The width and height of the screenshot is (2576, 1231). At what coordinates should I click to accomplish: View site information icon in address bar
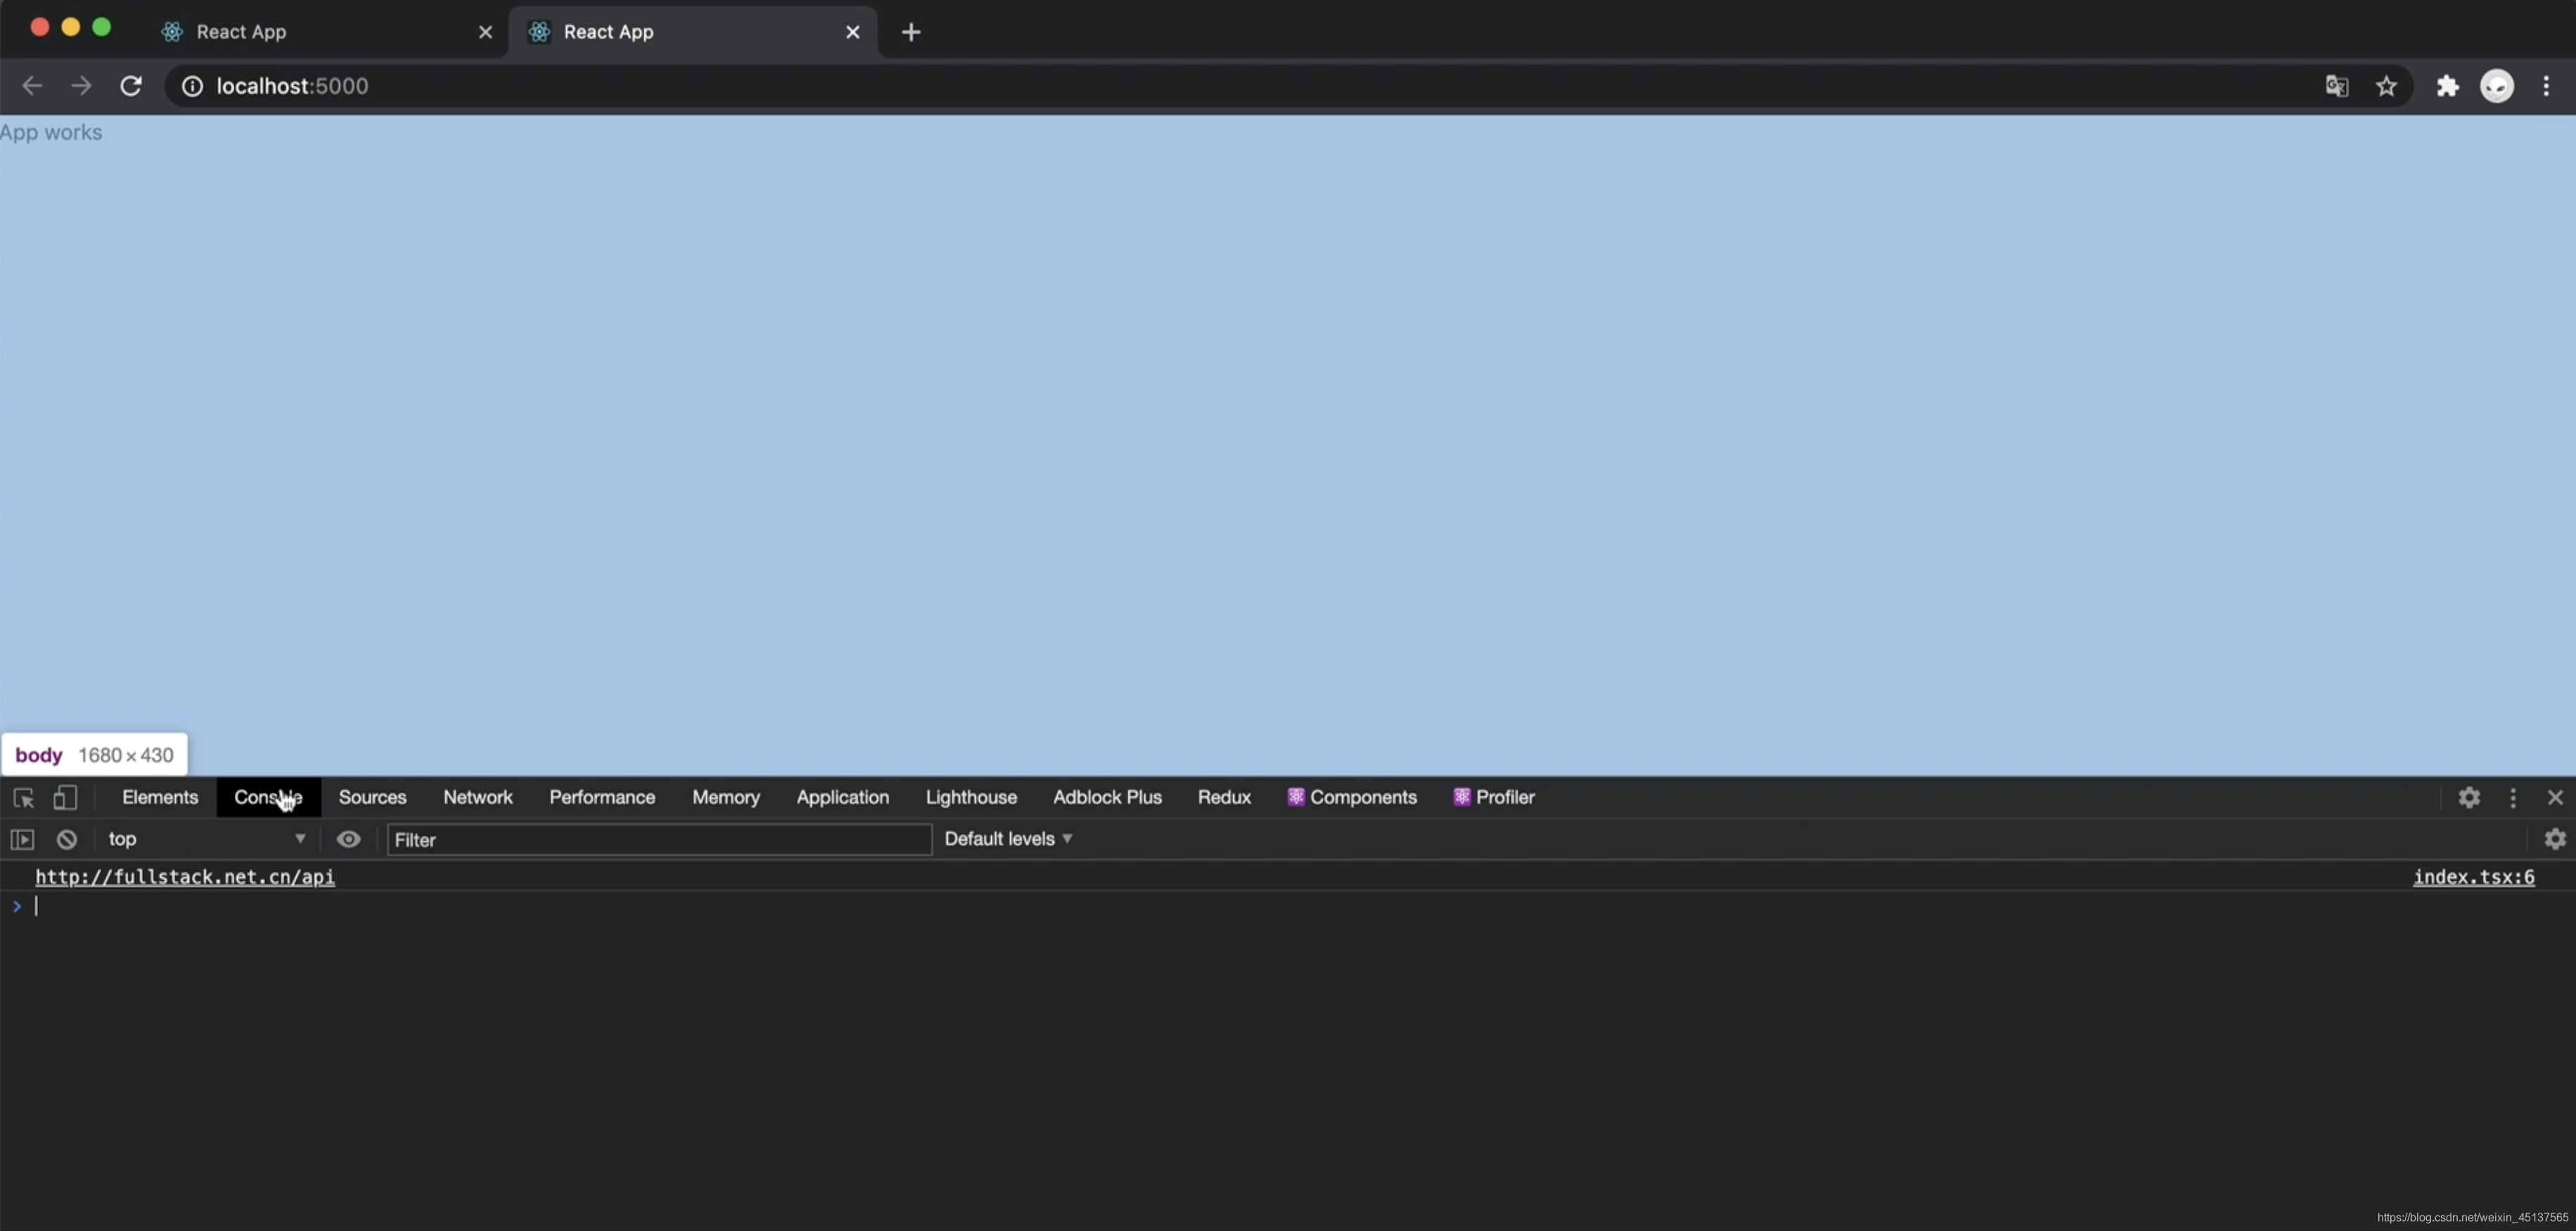click(192, 86)
